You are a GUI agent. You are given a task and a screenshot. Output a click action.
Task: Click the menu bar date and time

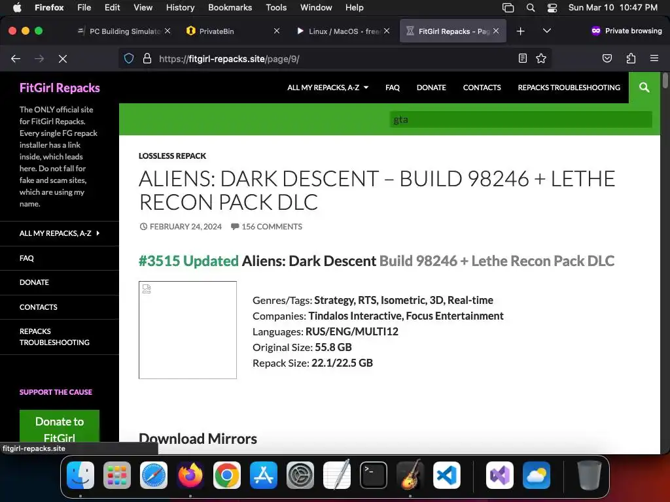pyautogui.click(x=612, y=7)
